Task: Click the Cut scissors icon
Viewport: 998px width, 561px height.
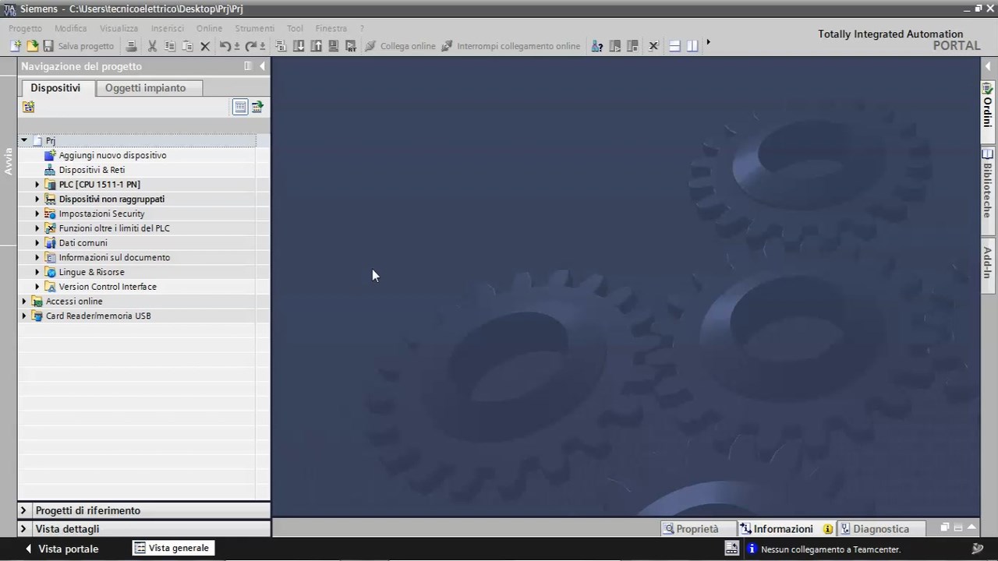Action: coord(152,46)
